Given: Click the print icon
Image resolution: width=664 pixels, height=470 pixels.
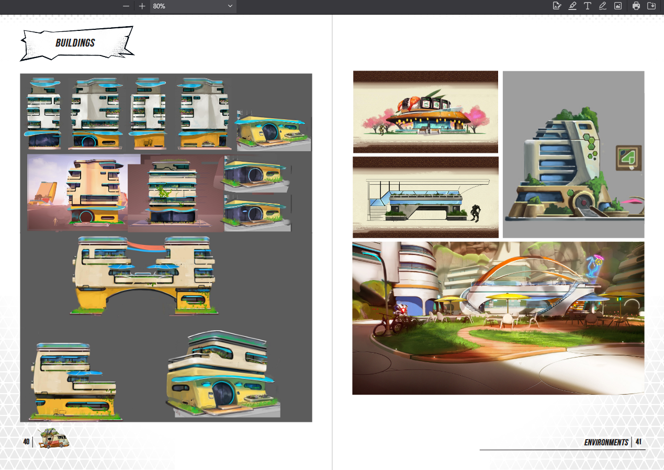Looking at the screenshot, I should [636, 6].
